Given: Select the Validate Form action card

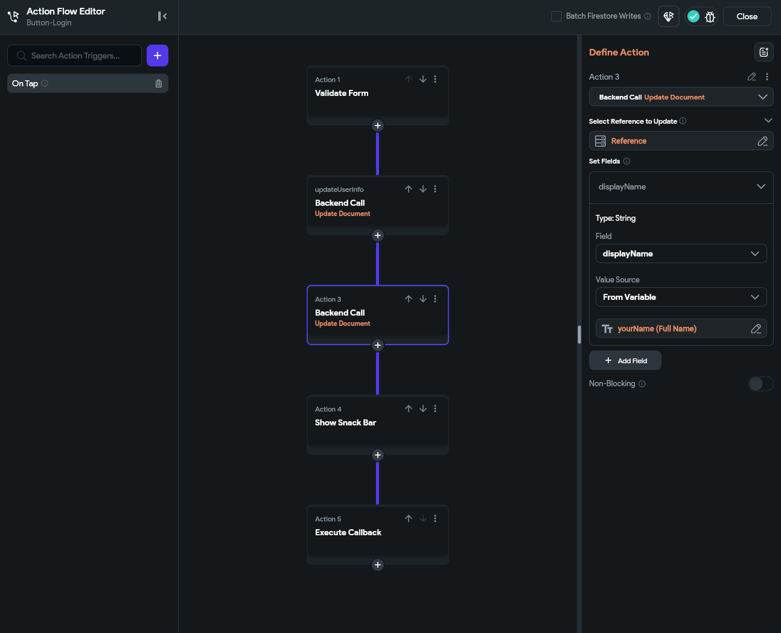Looking at the screenshot, I should point(378,95).
